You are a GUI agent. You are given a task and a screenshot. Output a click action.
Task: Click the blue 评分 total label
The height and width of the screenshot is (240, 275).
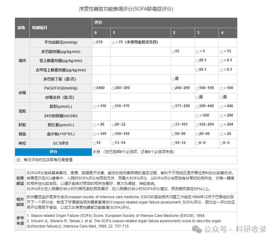pyautogui.click(x=53, y=152)
